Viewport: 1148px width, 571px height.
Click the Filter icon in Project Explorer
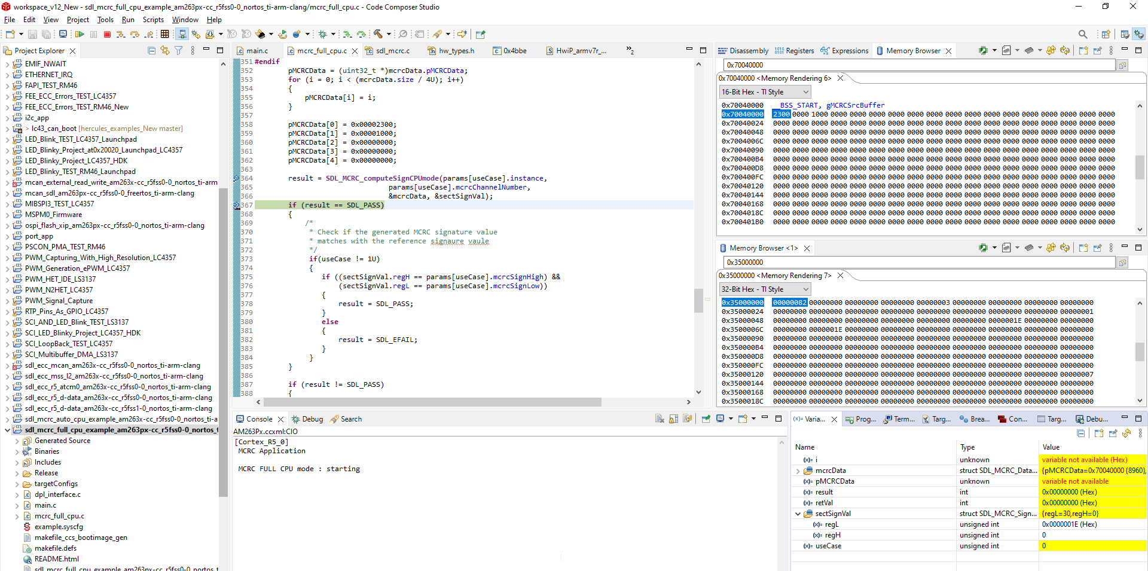[178, 51]
